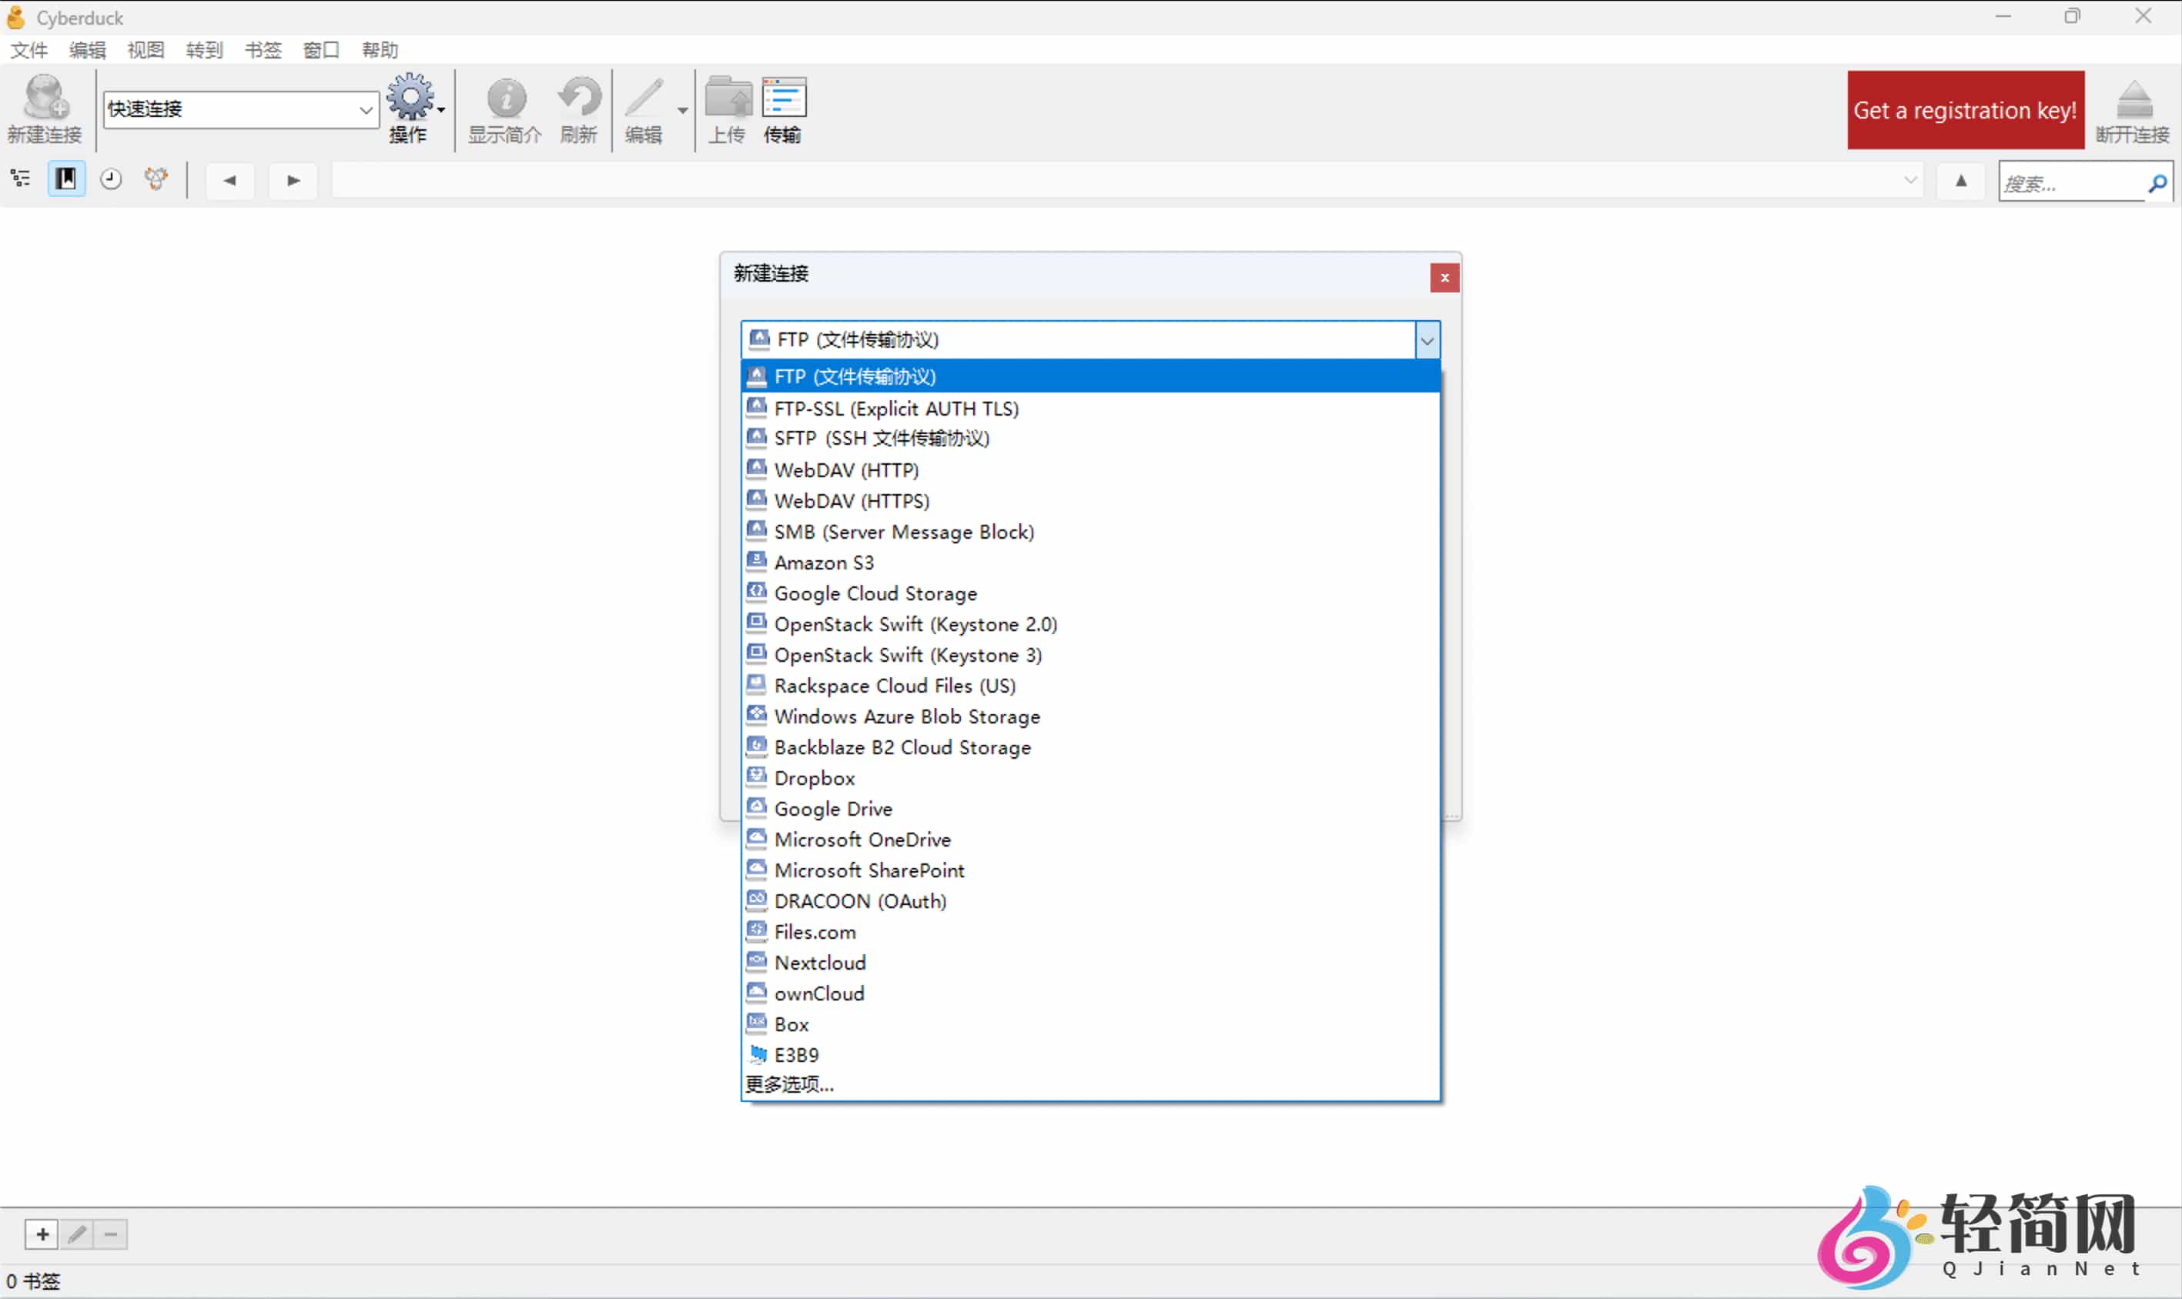Toggle the history clock view
Image resolution: width=2182 pixels, height=1299 pixels.
click(x=111, y=179)
